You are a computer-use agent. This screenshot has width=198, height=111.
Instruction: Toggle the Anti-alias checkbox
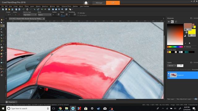point(78,13)
